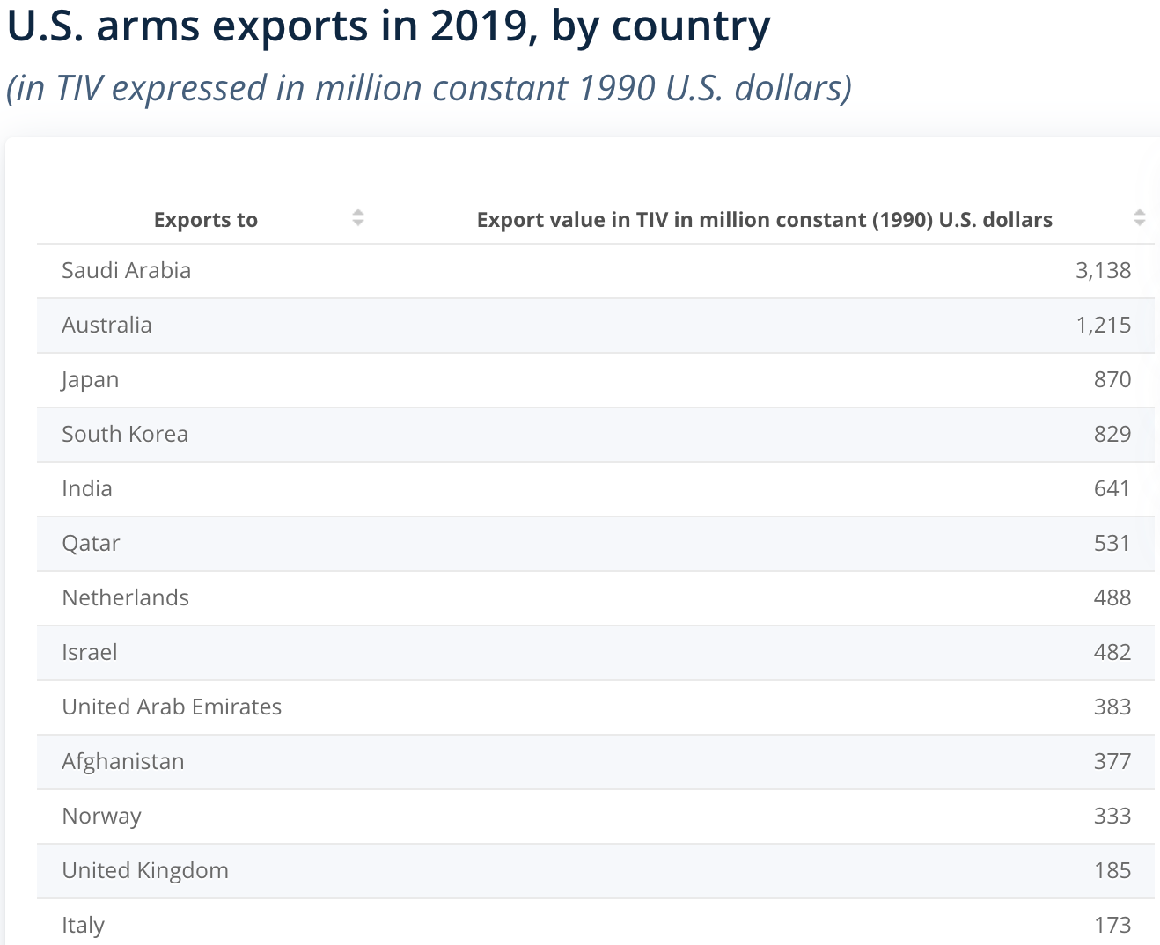Click the 'Export value in TIV' header text
This screenshot has width=1160, height=945.
pyautogui.click(x=764, y=220)
